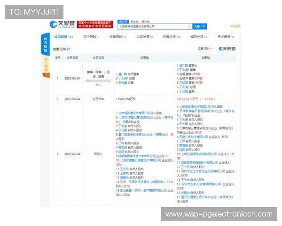
Task: Click the 变更前 column header
Action: click(x=144, y=58)
